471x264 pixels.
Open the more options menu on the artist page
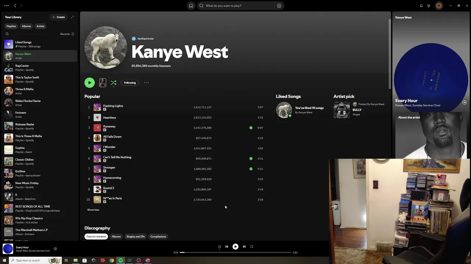(146, 82)
